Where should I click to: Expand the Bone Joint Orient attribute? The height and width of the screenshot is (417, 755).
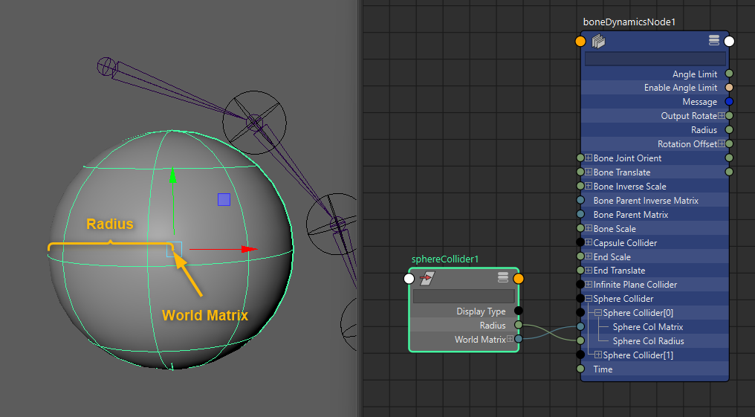pyautogui.click(x=589, y=158)
